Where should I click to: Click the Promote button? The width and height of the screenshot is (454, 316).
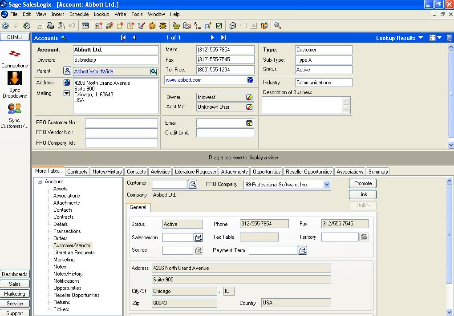pyautogui.click(x=363, y=183)
